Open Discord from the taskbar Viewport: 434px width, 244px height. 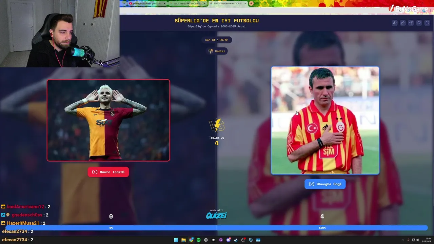click(x=228, y=240)
